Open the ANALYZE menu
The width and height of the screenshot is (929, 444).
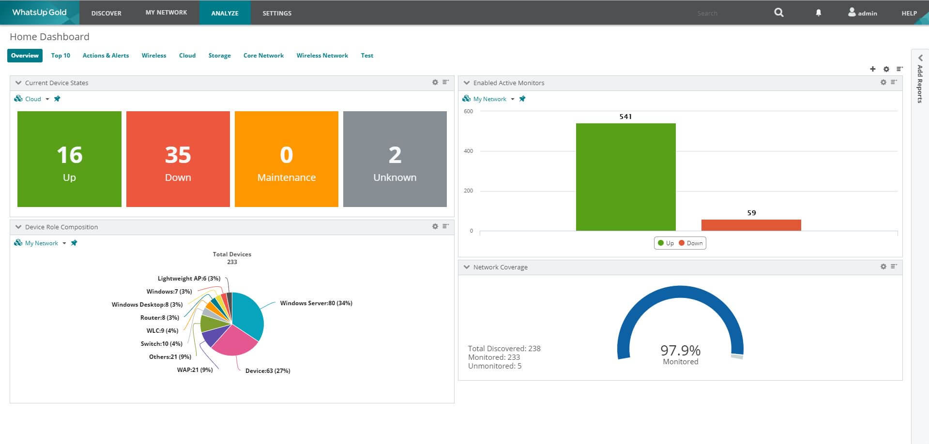tap(225, 13)
